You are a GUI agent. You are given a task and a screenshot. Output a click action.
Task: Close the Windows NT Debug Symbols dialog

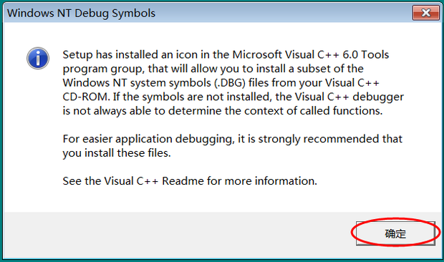click(x=426, y=13)
